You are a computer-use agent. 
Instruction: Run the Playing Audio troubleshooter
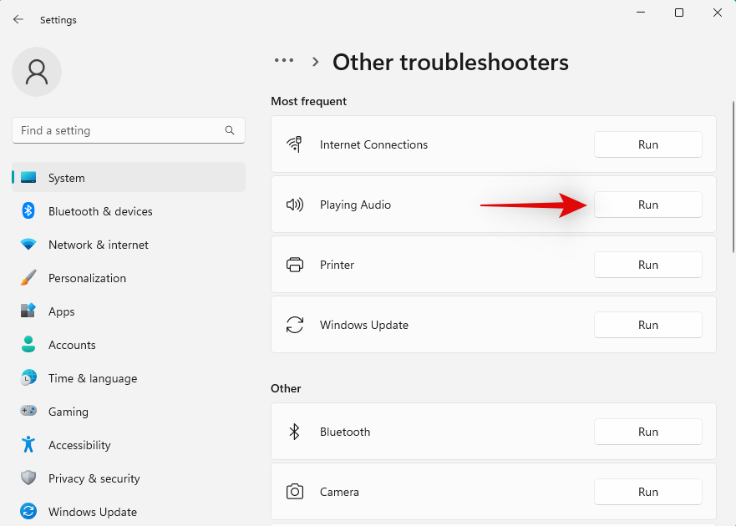(647, 205)
